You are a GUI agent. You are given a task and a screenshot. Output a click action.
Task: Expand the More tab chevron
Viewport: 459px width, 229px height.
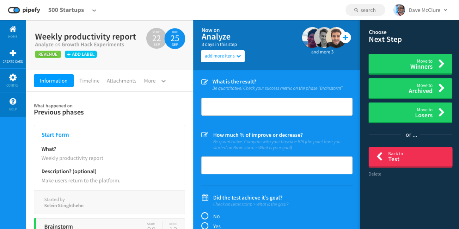pyautogui.click(x=163, y=81)
